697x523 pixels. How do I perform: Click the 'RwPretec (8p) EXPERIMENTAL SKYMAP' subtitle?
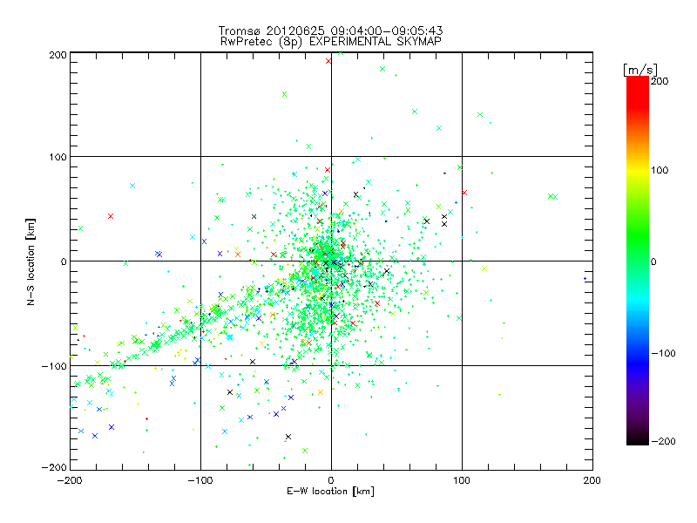pyautogui.click(x=330, y=42)
